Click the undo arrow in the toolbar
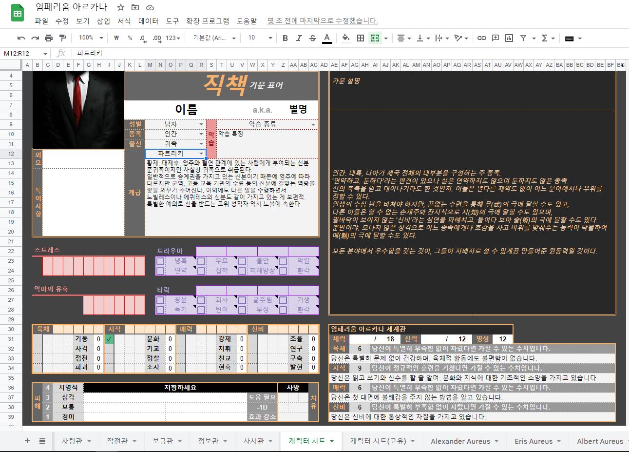The width and height of the screenshot is (629, 452). click(x=21, y=38)
